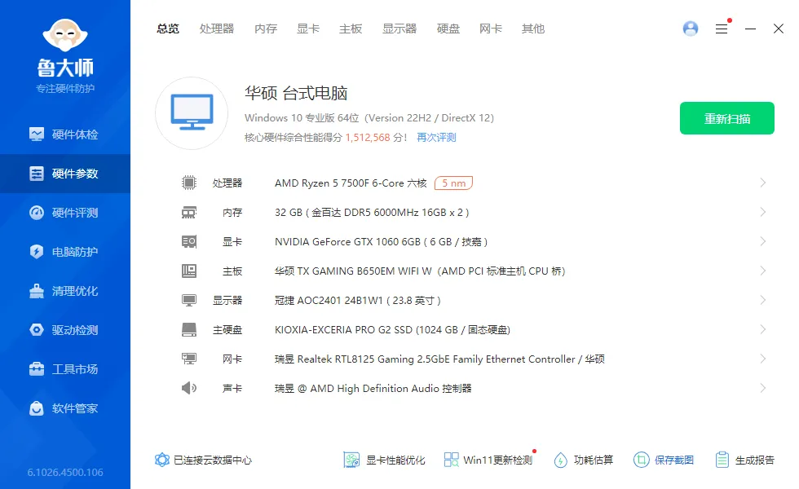The image size is (799, 489).
Task: Click the 声卡 speaker icon
Action: pos(189,388)
